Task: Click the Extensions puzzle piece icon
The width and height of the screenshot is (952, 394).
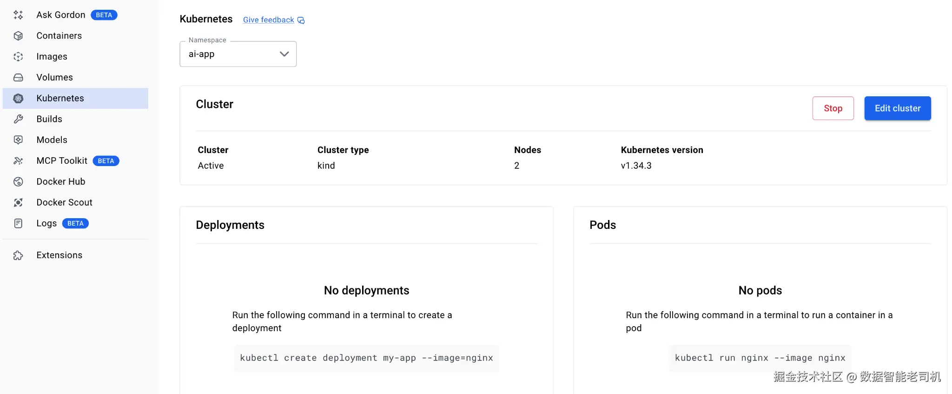Action: pyautogui.click(x=18, y=255)
